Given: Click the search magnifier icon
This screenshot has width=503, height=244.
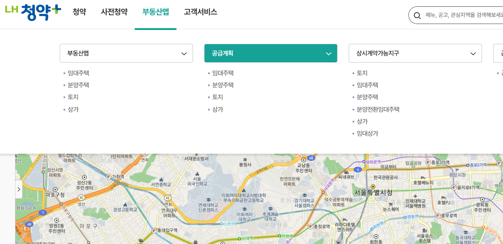Looking at the screenshot, I should [417, 15].
